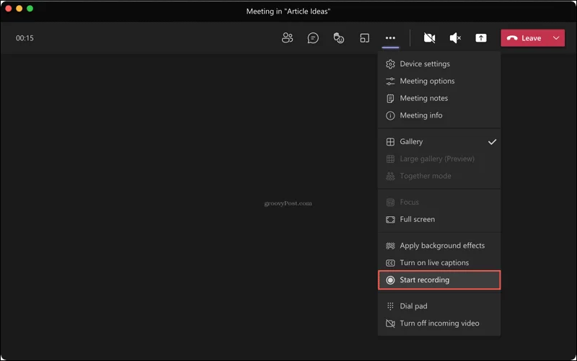
Task: Close the window with the red button
Action: click(8, 8)
